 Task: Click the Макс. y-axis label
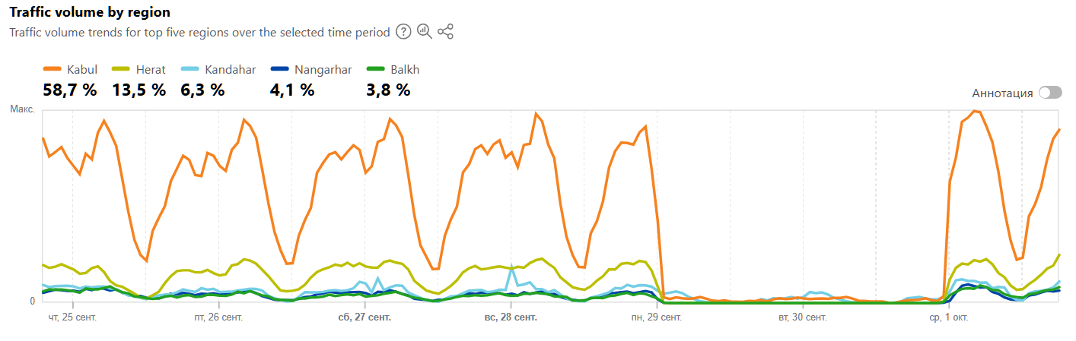(22, 109)
